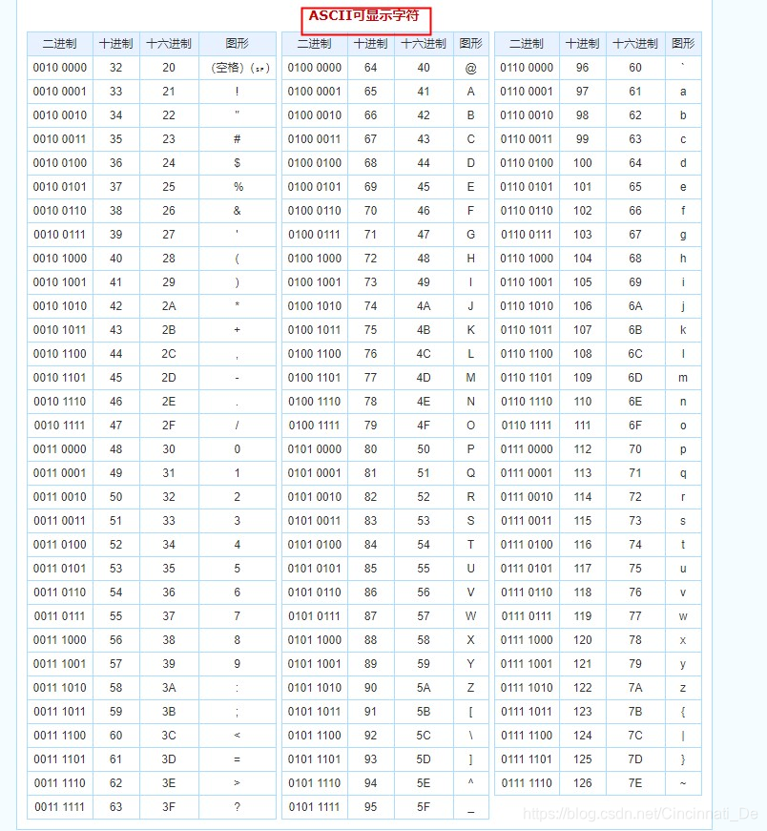The image size is (767, 831).
Task: Select hex value '7C' cell
Action: click(635, 736)
